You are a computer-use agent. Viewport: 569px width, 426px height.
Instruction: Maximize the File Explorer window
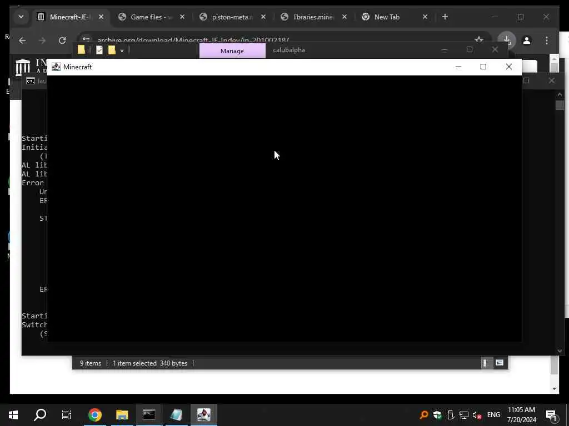coord(470,49)
